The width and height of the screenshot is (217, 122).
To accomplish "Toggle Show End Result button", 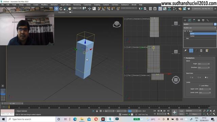I will click(191, 50).
